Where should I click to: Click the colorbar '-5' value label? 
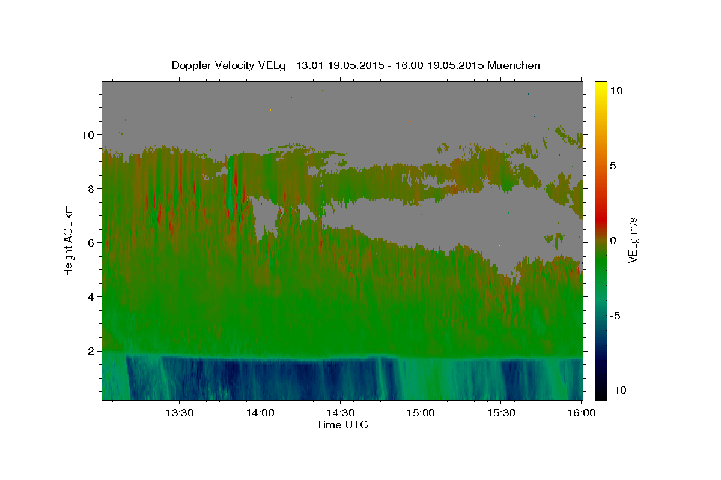[615, 316]
